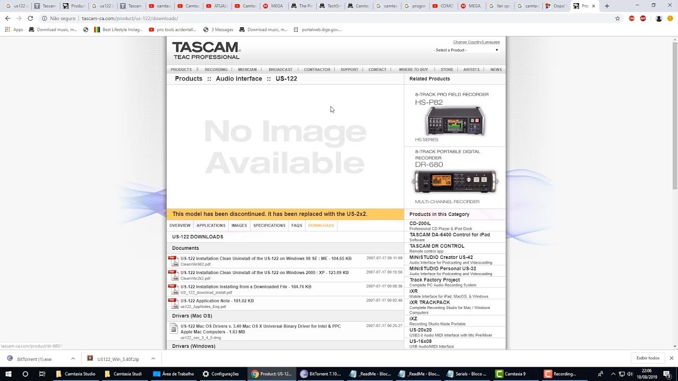Switch to the SPECIFICATIONS tab
The height and width of the screenshot is (381, 678).
pos(269,225)
